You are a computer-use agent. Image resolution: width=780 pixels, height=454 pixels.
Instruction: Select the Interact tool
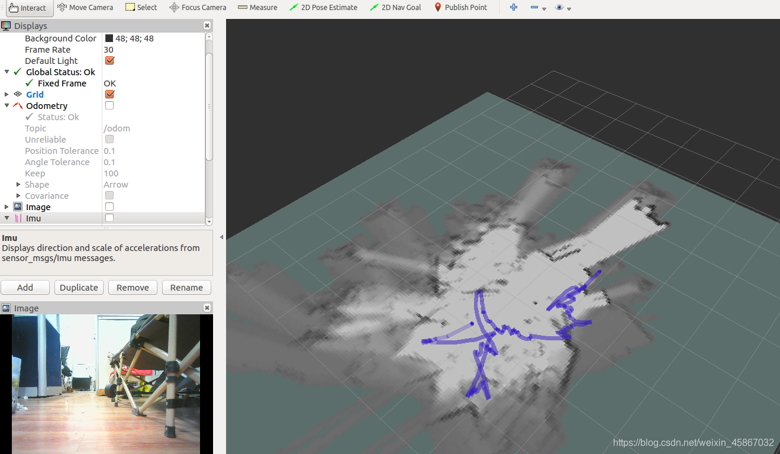tap(30, 8)
